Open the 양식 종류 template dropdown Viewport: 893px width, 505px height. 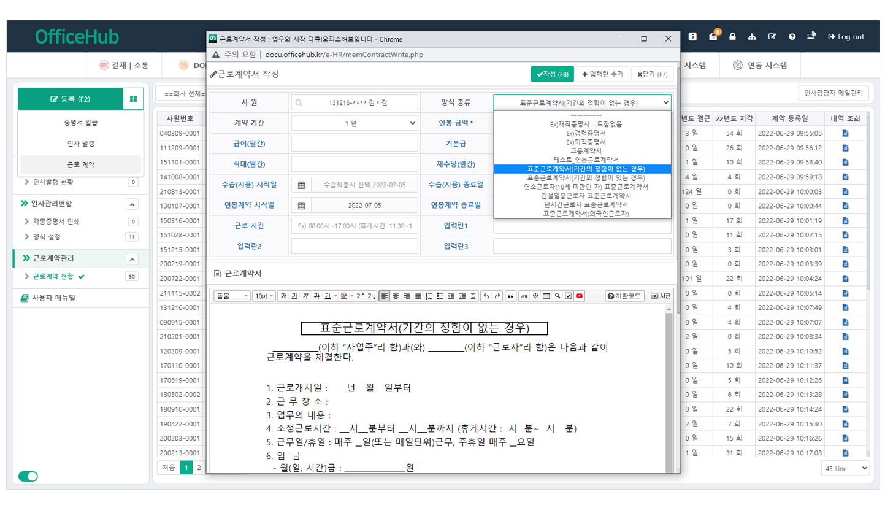coord(582,102)
